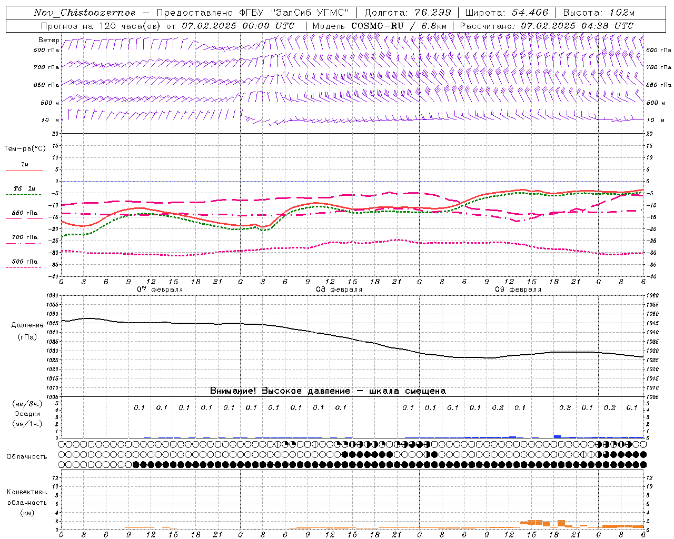This screenshot has height=539, width=674.
Task: Select the "Высота: 102м" header text
Action: (x=599, y=13)
